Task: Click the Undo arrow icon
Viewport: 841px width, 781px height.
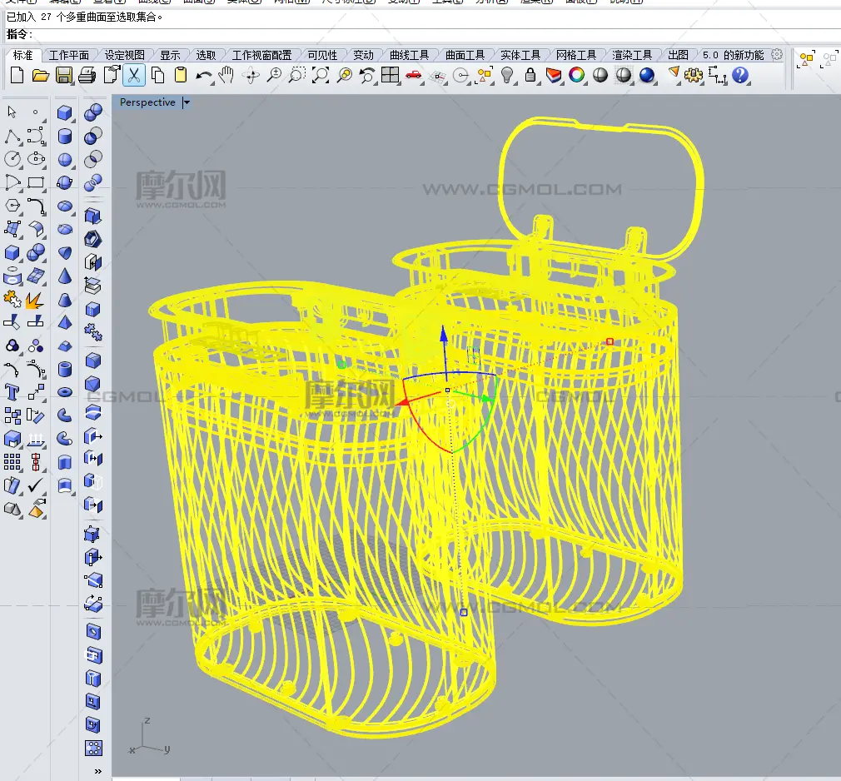Action: 204,76
